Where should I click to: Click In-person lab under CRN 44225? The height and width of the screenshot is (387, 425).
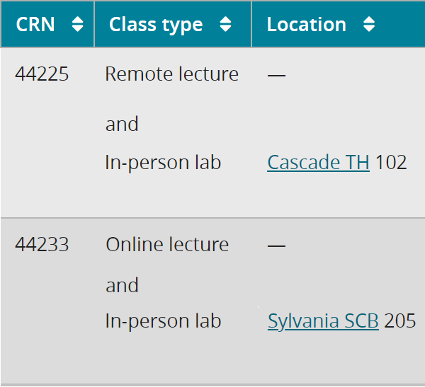[163, 163]
